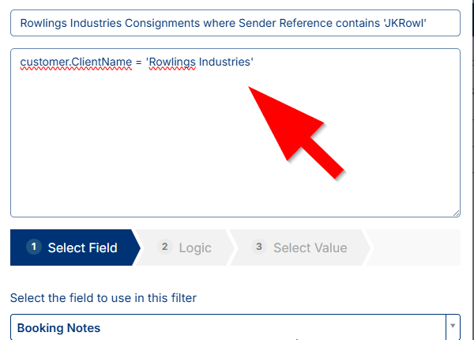
Task: Click the step 3 number circle
Action: coord(259,247)
